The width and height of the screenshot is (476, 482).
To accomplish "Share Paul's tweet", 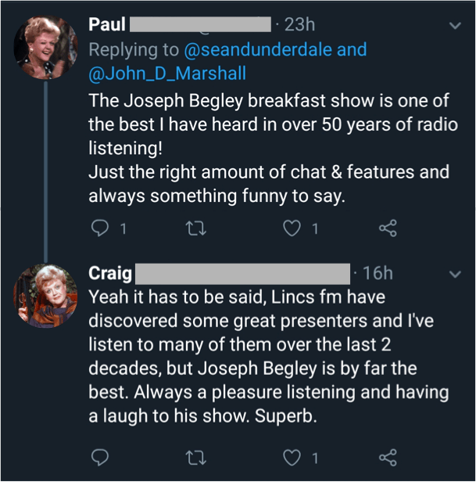I will (x=388, y=229).
